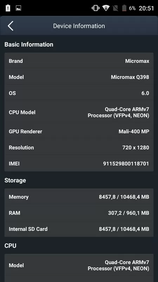The width and height of the screenshot is (158, 282).
Task: Tap the vibrate mode status icon
Action: point(96,8)
